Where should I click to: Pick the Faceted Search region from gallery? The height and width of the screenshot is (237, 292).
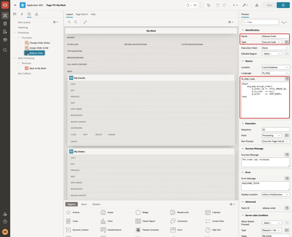coord(111,230)
